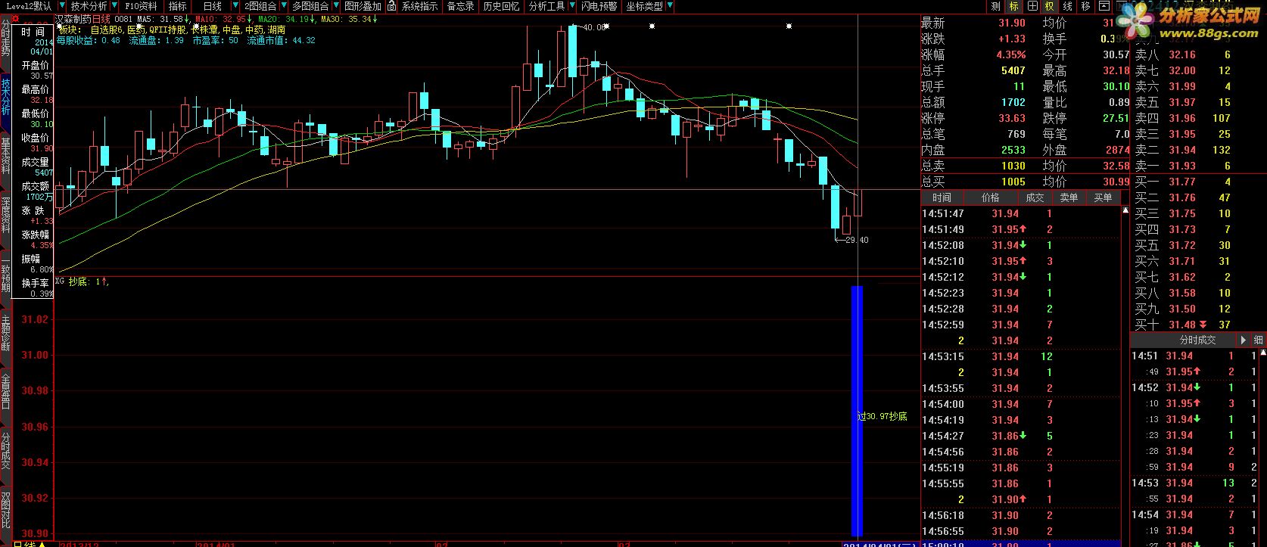Open the 全景盘口 sidebar tab

[x=5, y=391]
